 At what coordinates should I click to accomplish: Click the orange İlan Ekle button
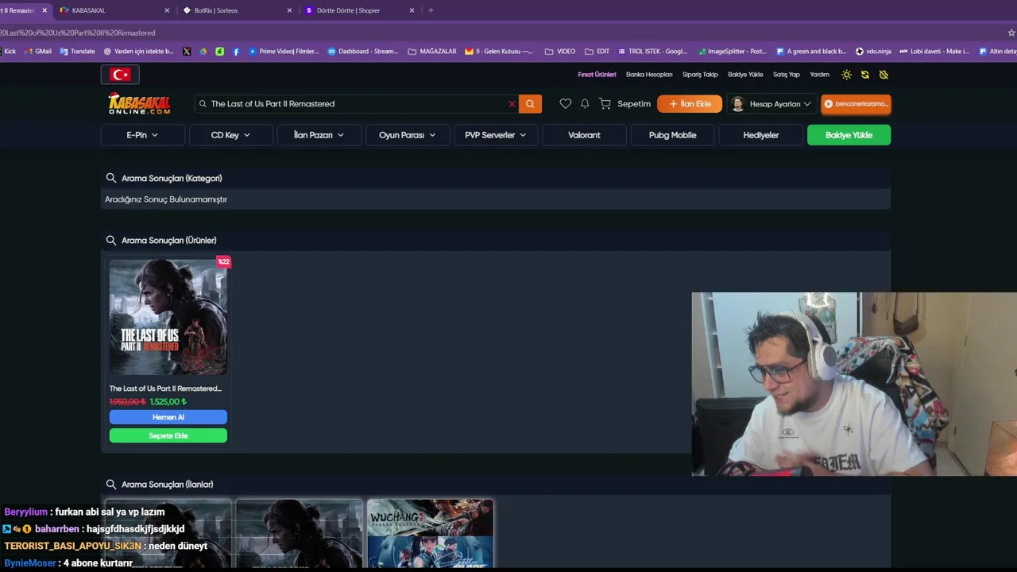coord(690,103)
